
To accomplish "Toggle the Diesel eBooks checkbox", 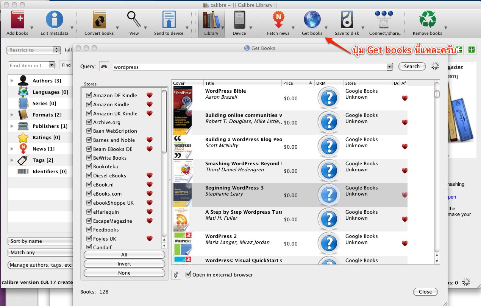I will click(89, 176).
